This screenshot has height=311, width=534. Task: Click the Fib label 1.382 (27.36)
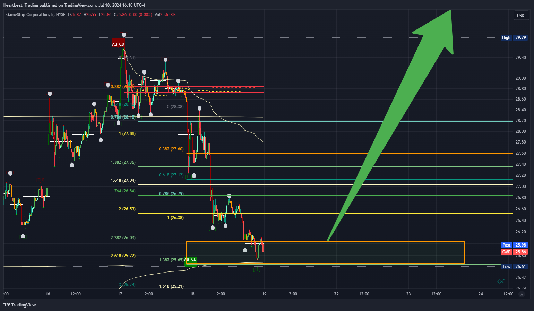123,162
